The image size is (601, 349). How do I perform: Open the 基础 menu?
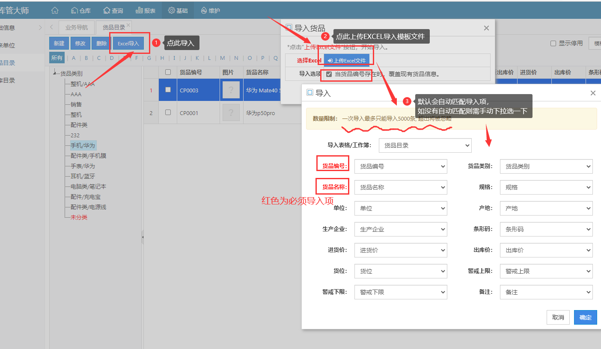pyautogui.click(x=178, y=10)
